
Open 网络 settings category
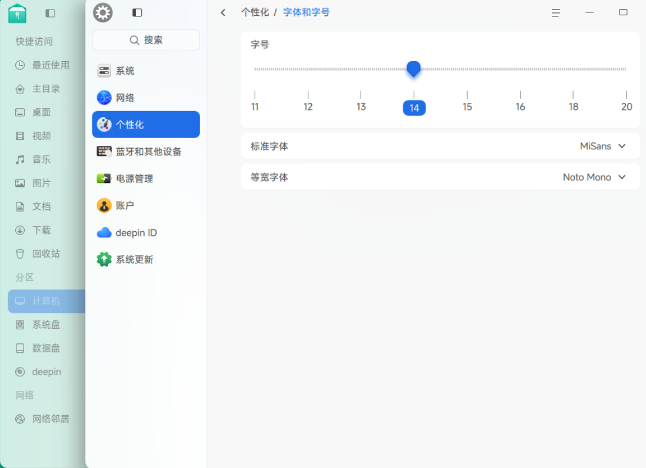pyautogui.click(x=146, y=98)
